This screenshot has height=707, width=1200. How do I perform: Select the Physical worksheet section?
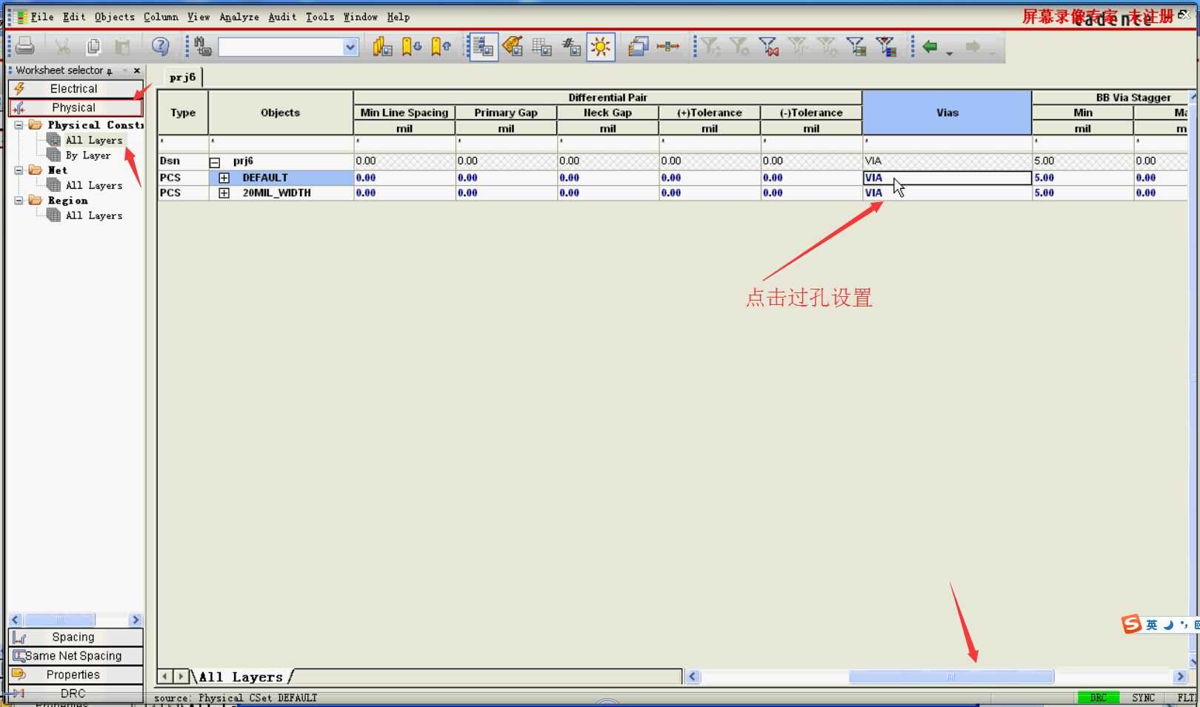[x=74, y=108]
